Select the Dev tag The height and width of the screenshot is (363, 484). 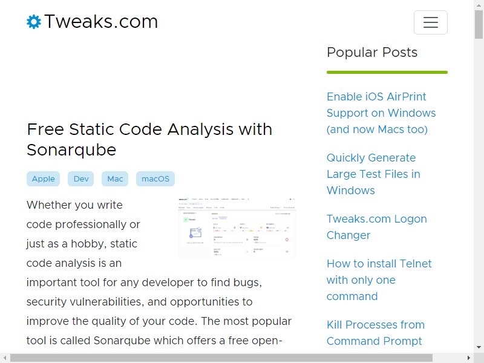81,178
